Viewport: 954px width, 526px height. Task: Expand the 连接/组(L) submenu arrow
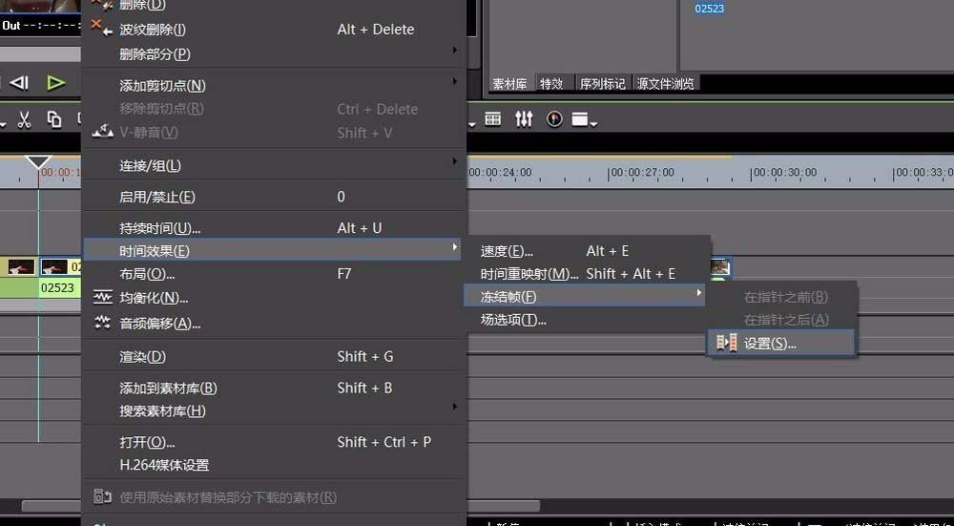454,161
